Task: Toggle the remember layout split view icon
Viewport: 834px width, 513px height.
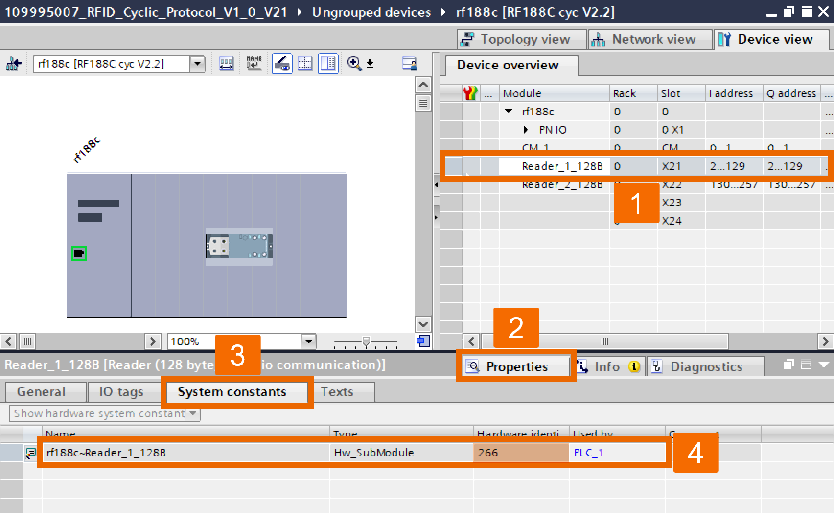Action: [x=328, y=64]
